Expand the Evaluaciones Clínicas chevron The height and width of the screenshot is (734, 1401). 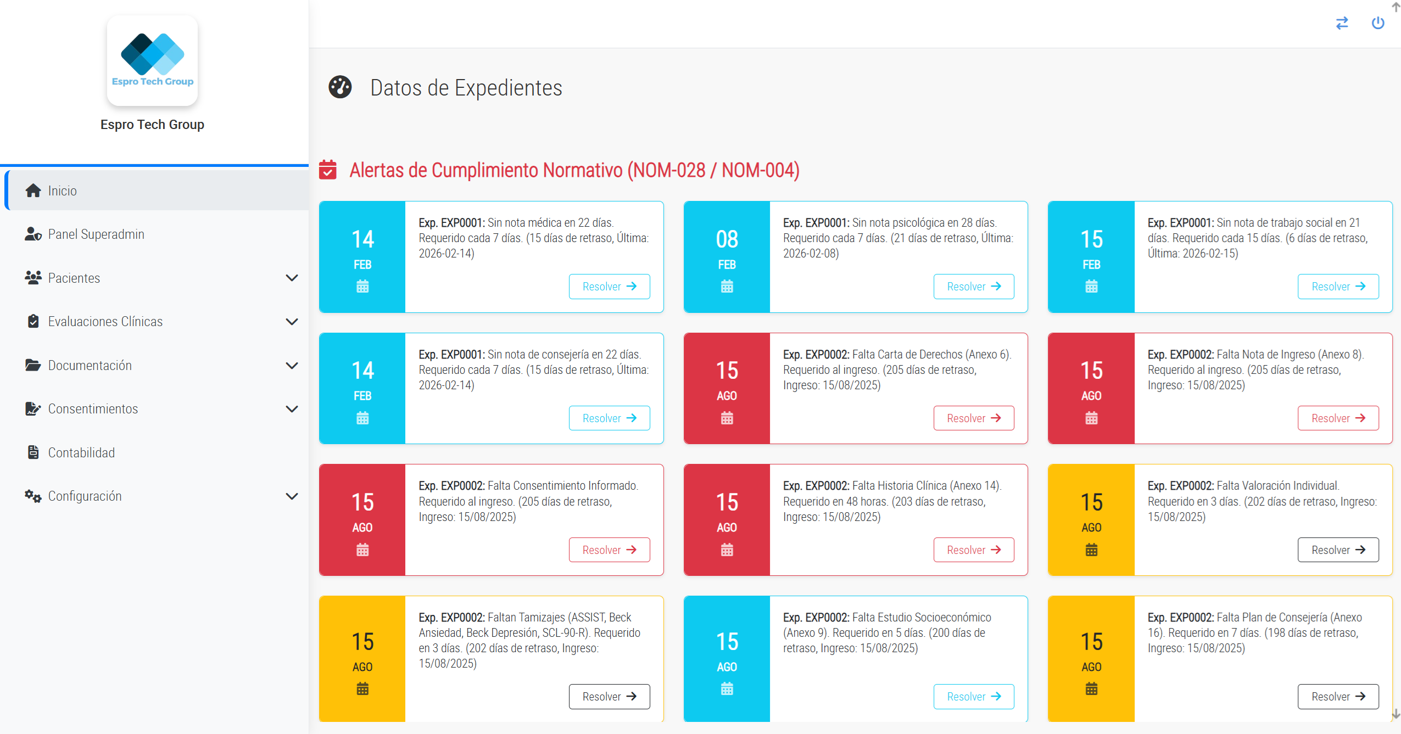[292, 322]
